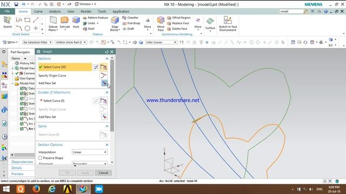Viewport: 346px width, 194px height.
Task: Open Within Work Part dropdown
Action: click(71, 42)
